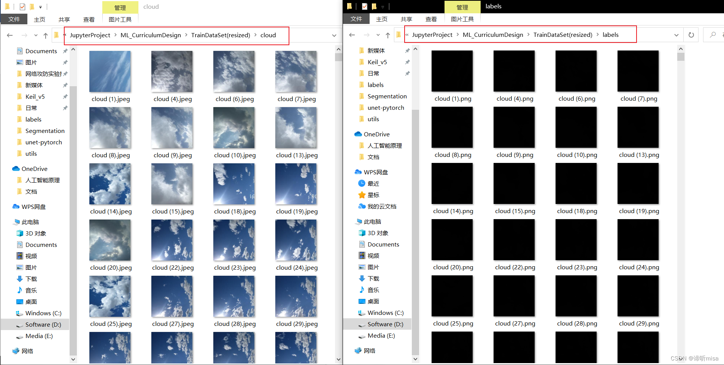This screenshot has height=365, width=724.
Task: Select Windows (C:) drive in cloud window
Action: 38,313
